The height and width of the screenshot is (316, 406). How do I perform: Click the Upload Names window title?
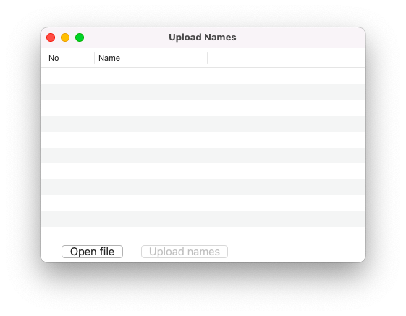pyautogui.click(x=203, y=38)
